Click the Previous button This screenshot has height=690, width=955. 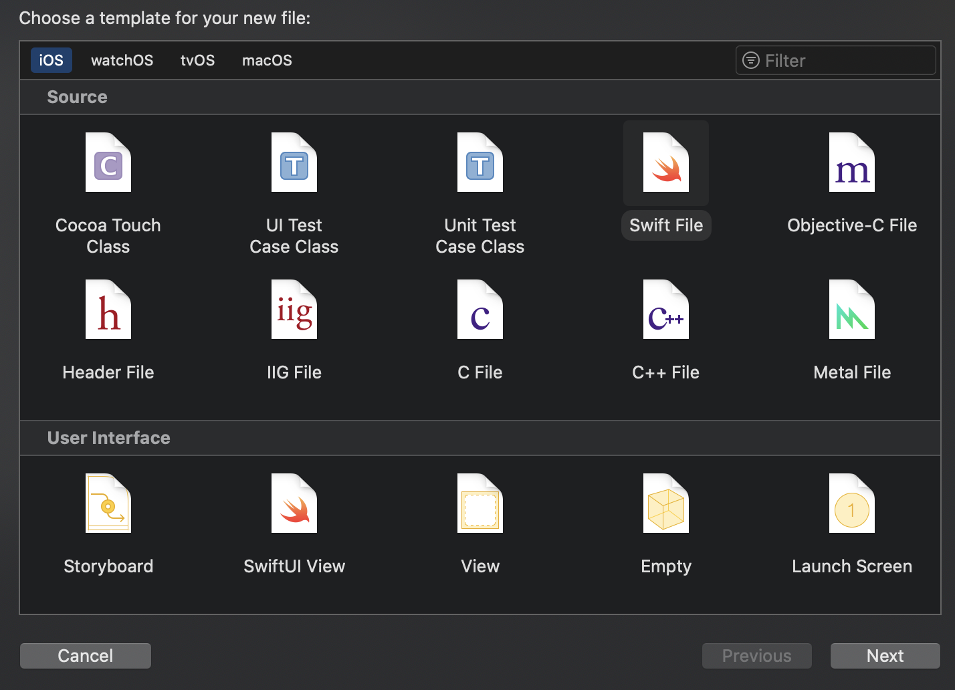[x=757, y=656]
